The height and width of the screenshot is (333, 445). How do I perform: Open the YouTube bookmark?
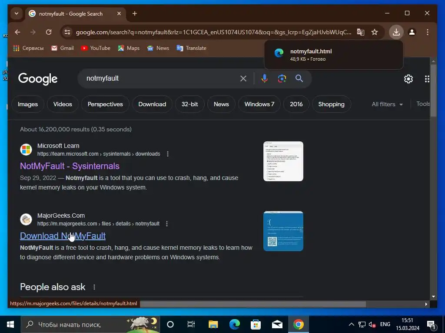coord(96,48)
